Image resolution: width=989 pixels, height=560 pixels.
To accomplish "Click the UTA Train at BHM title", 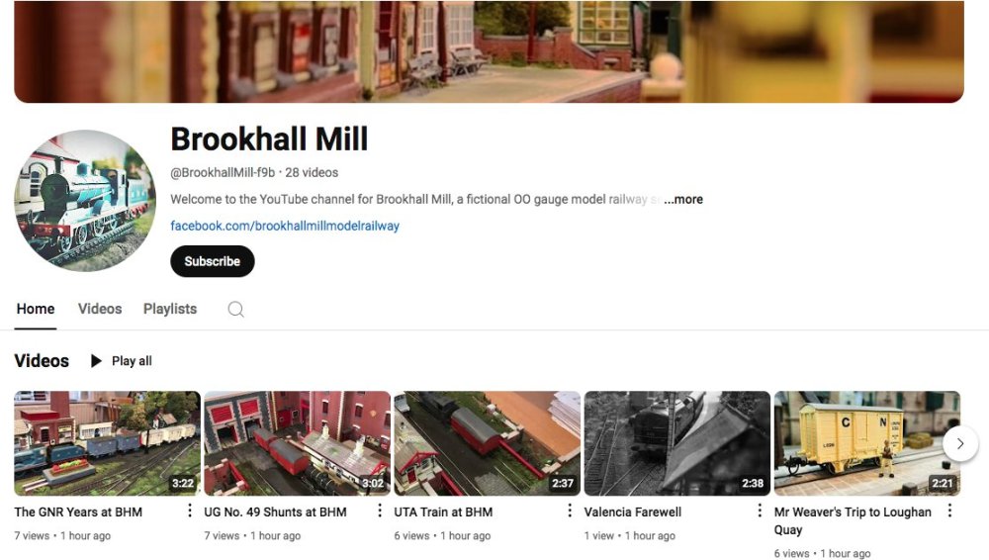I will pyautogui.click(x=443, y=513).
